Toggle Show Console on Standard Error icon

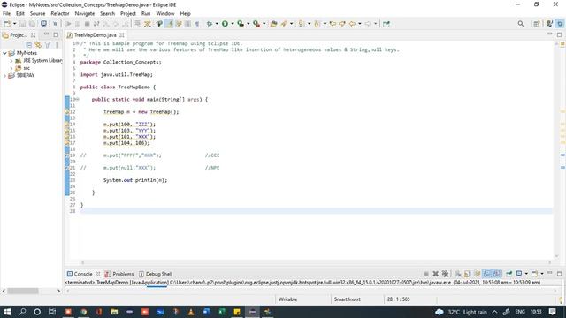pyautogui.click(x=497, y=274)
